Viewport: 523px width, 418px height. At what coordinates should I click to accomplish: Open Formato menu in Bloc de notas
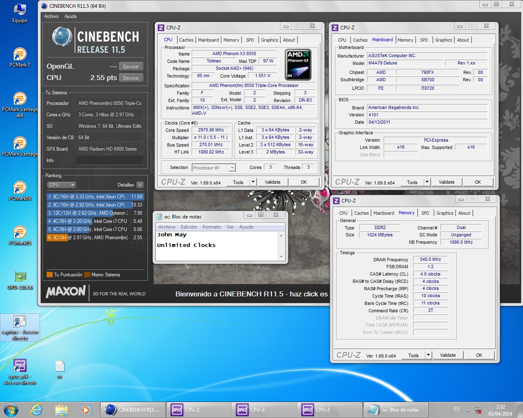pos(212,227)
